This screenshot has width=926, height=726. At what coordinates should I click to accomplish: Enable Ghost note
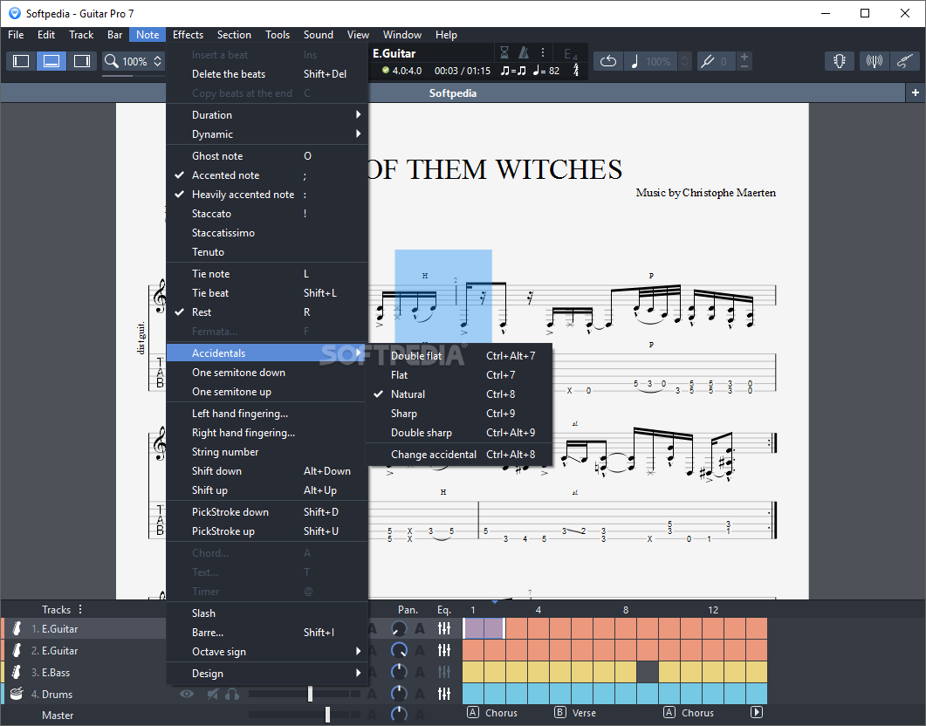click(x=267, y=156)
